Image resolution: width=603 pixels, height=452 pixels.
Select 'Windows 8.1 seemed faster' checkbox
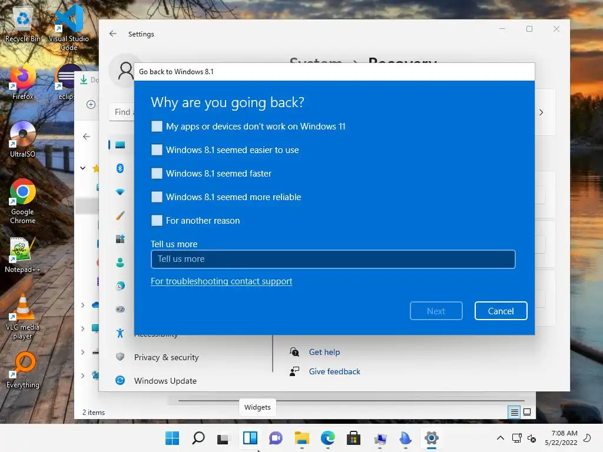coord(157,174)
